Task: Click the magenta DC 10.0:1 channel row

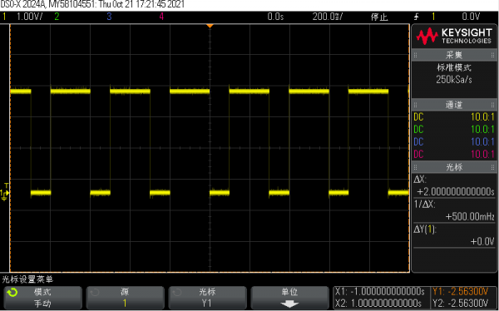Action: (x=454, y=155)
